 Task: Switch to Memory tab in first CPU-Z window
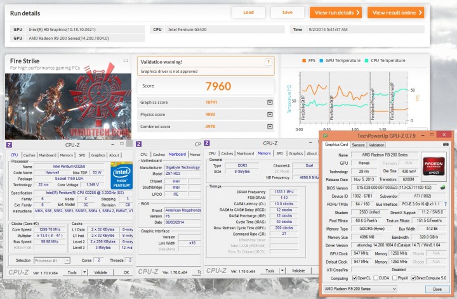[67, 155]
